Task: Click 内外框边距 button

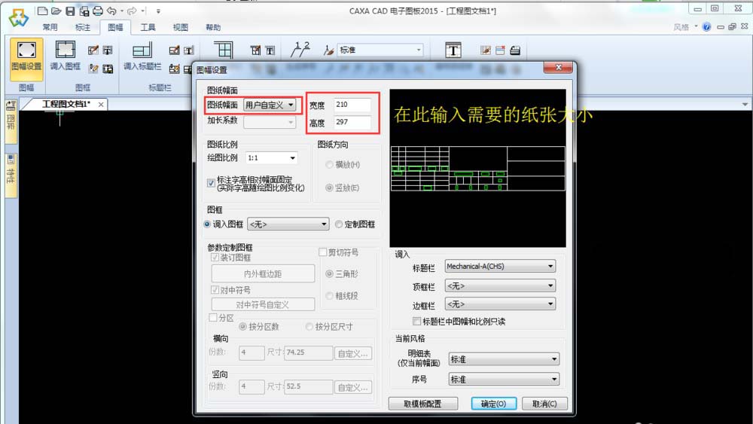Action: click(263, 273)
